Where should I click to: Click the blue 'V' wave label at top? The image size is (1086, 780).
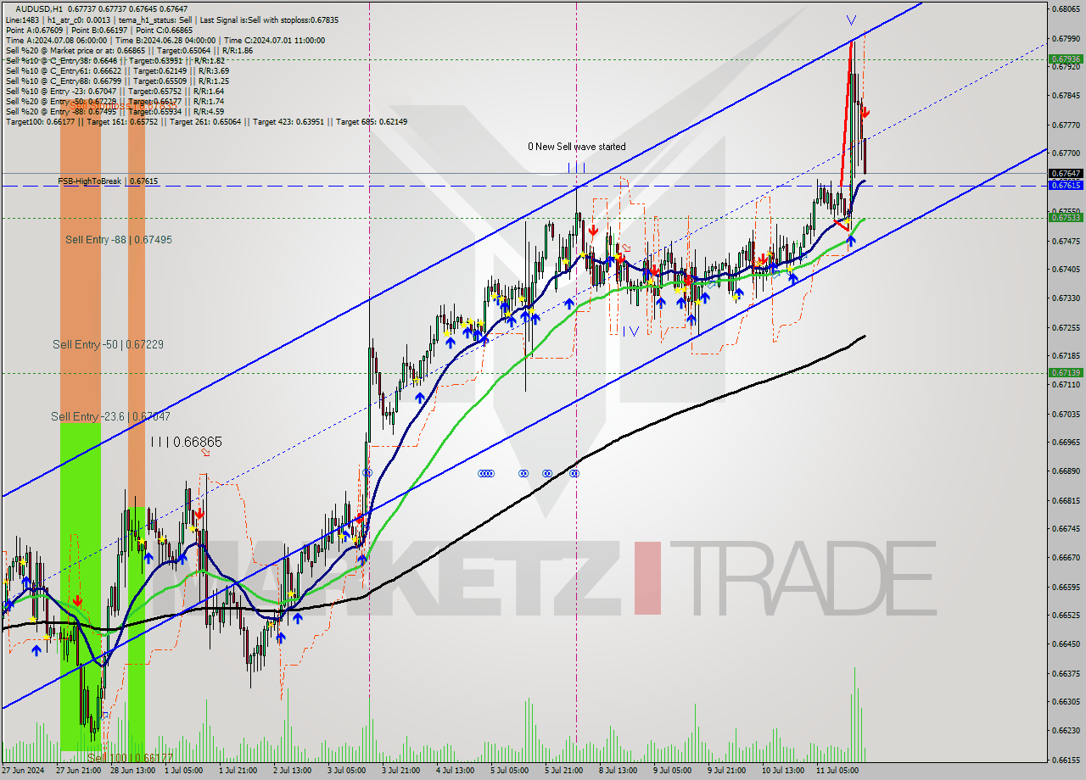851,19
